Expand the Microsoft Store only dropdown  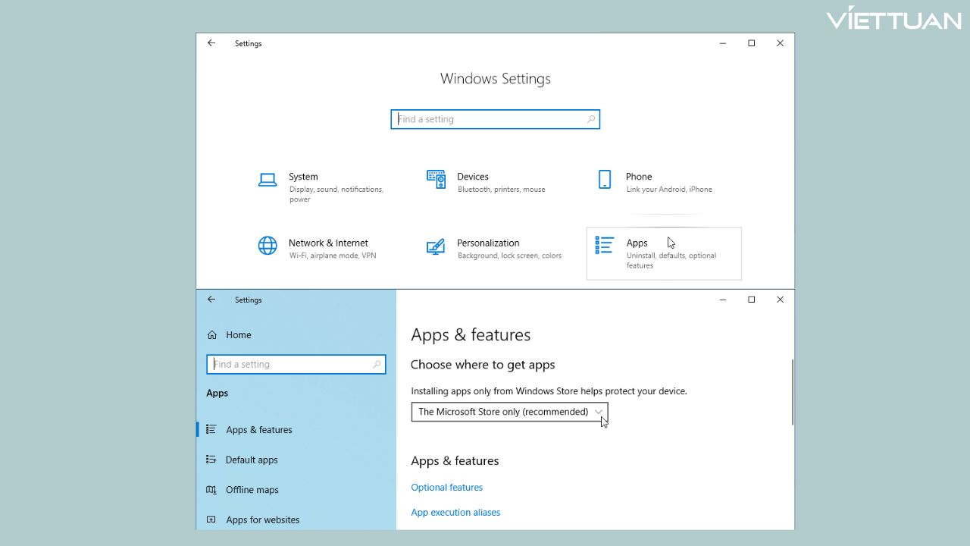(x=509, y=412)
